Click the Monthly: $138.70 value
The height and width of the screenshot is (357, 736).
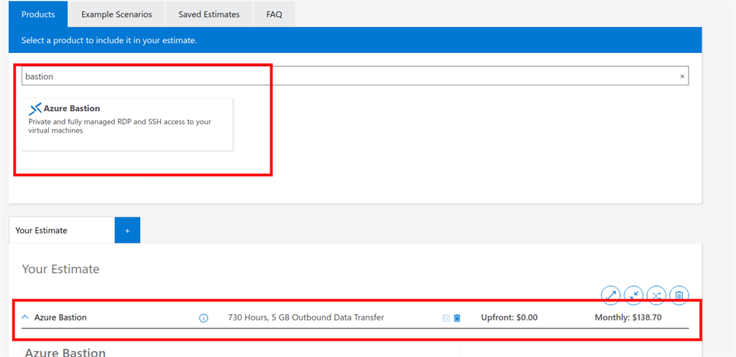[628, 318]
